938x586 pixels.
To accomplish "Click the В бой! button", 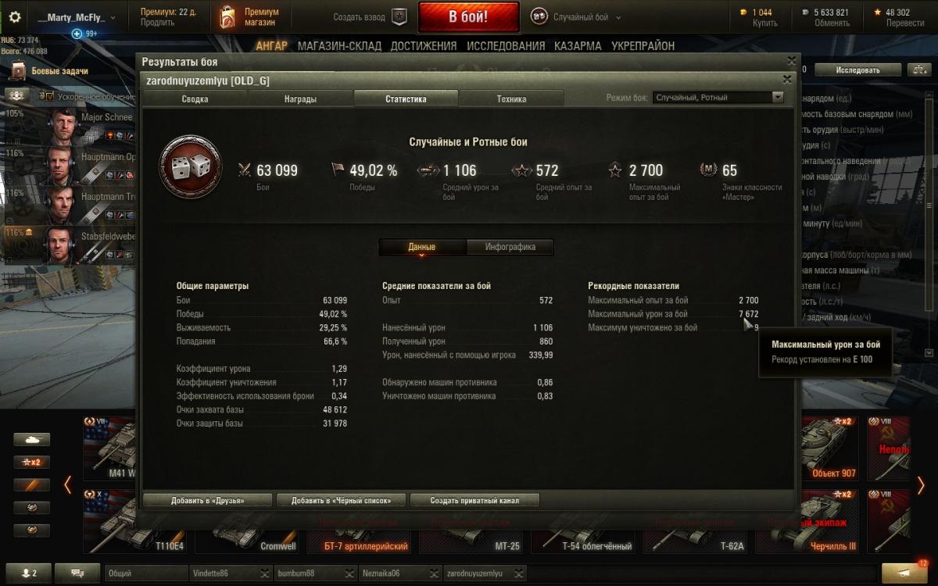I will [468, 16].
